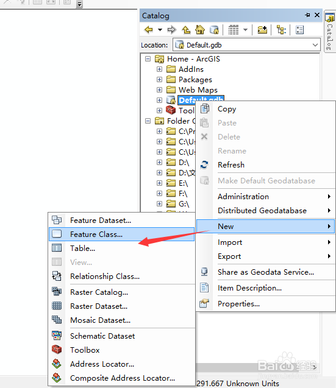This screenshot has width=336, height=388.
Task: Choose Toolbox in New submenu
Action: point(122,350)
